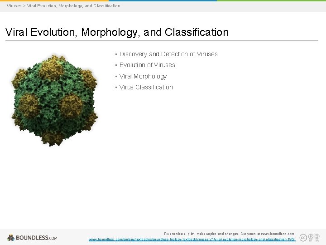Select 'Evolution of Viruses' bullet

pyautogui.click(x=147, y=65)
